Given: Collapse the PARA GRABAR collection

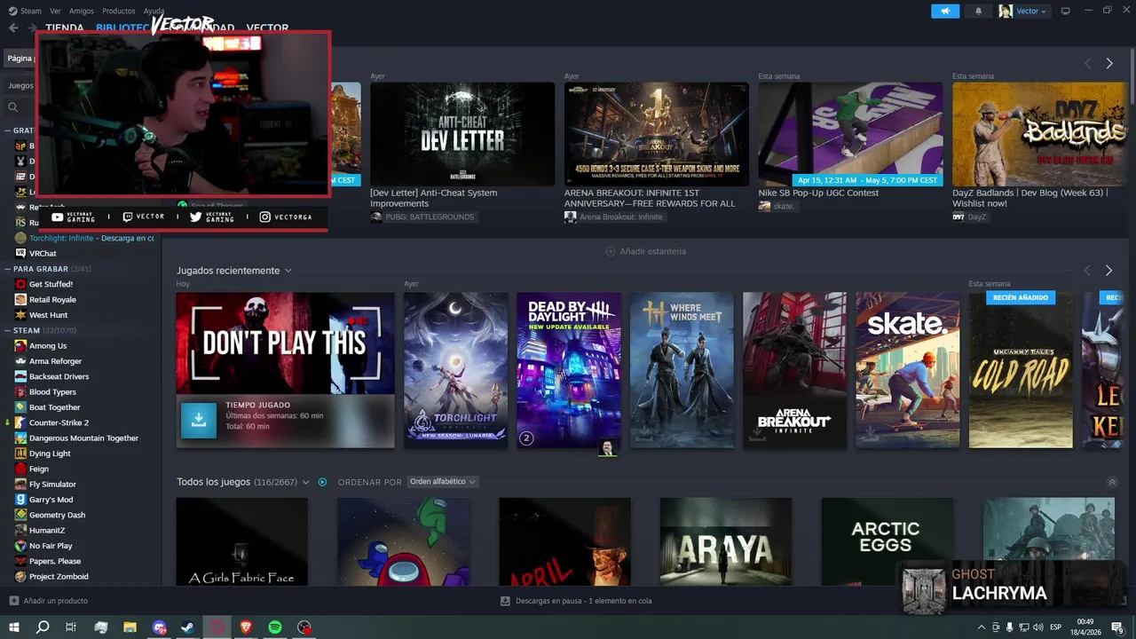Looking at the screenshot, I should click(x=9, y=269).
